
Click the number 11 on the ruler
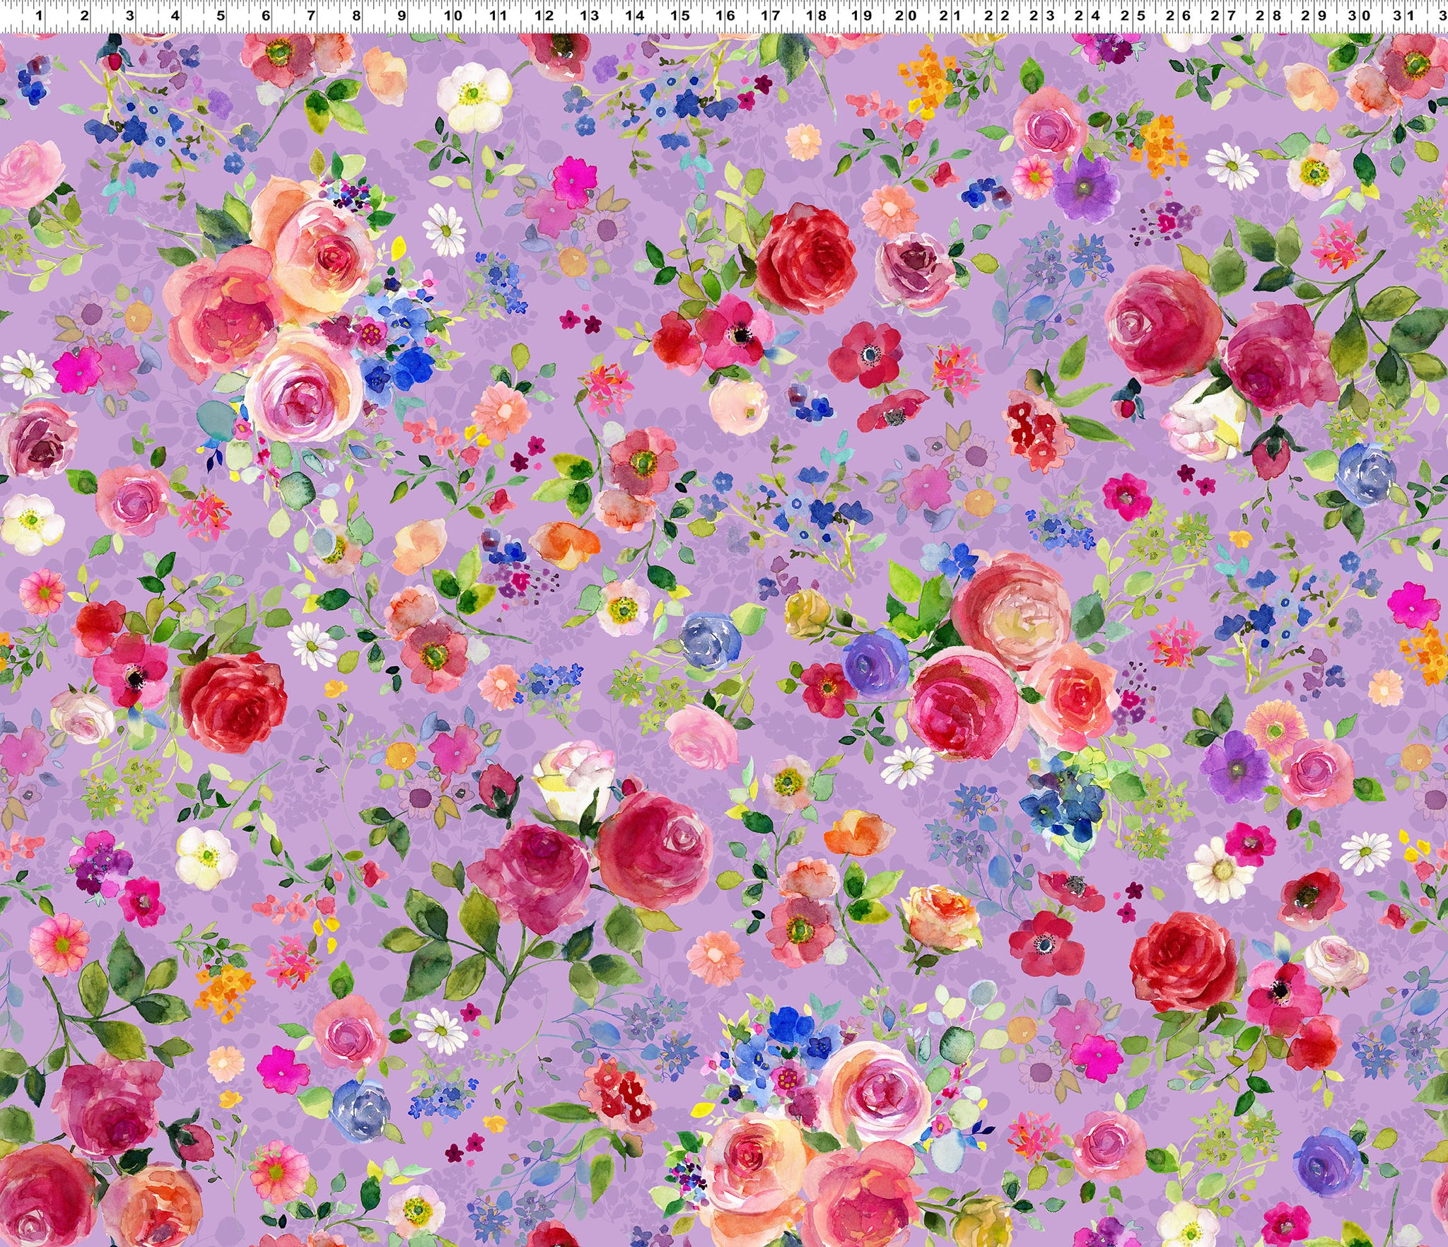498,15
